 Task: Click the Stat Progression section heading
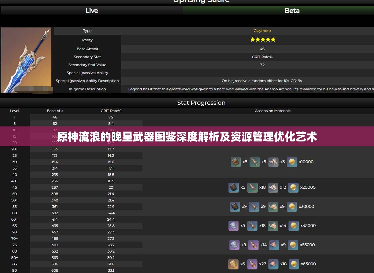[201, 103]
